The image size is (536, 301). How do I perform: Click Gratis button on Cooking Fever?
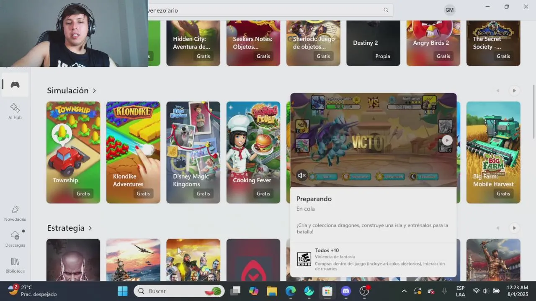tap(263, 194)
